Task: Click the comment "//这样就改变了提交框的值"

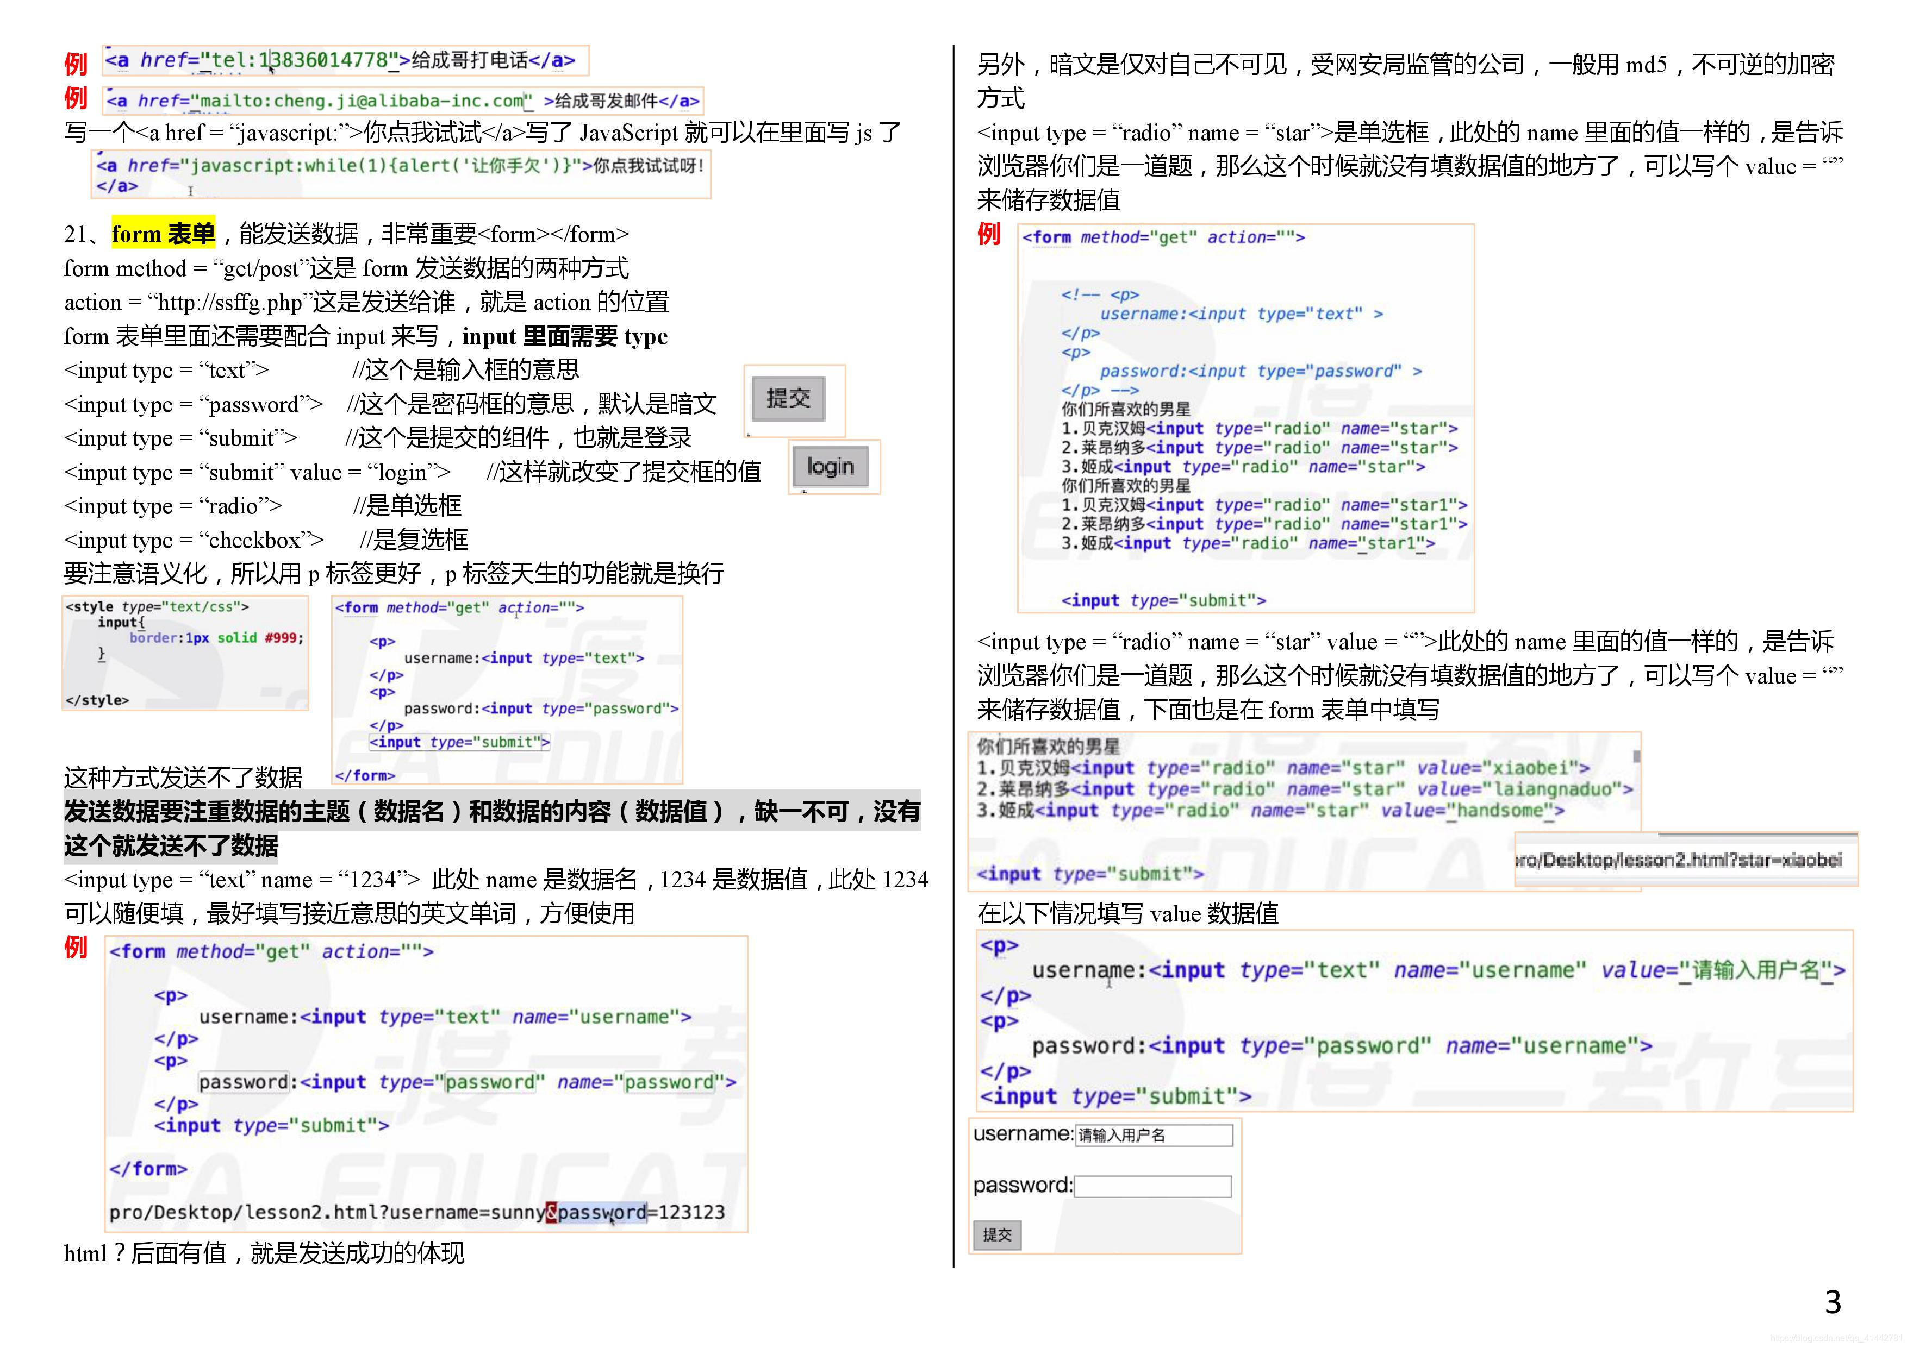Action: [624, 472]
